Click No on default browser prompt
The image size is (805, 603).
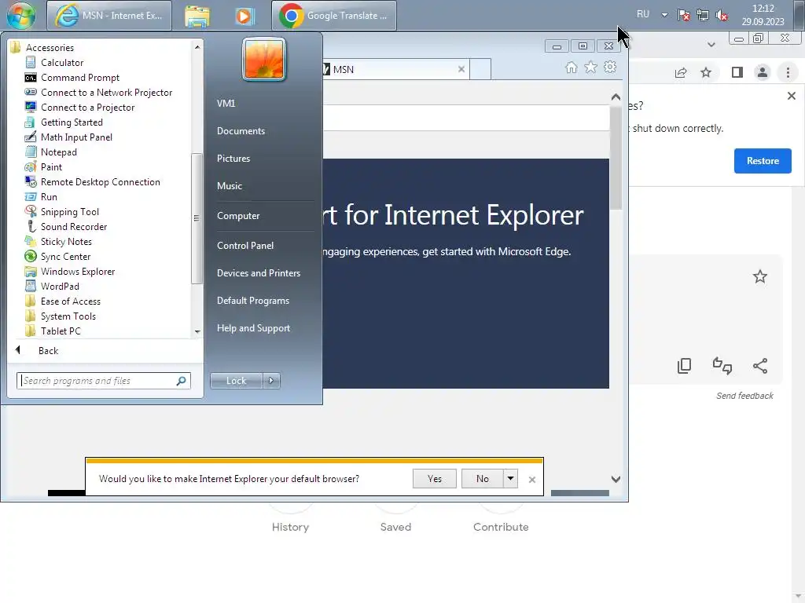(x=482, y=479)
